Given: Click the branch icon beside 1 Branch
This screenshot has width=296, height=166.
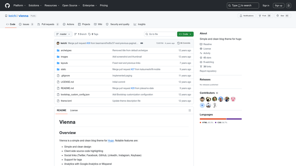Looking at the screenshot, I should coord(75,34).
